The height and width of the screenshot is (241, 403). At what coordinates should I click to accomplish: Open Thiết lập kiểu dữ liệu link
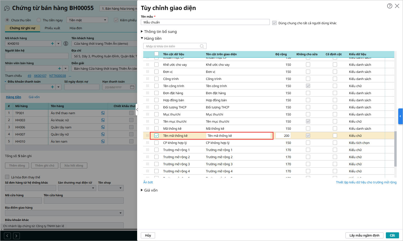coord(366,182)
